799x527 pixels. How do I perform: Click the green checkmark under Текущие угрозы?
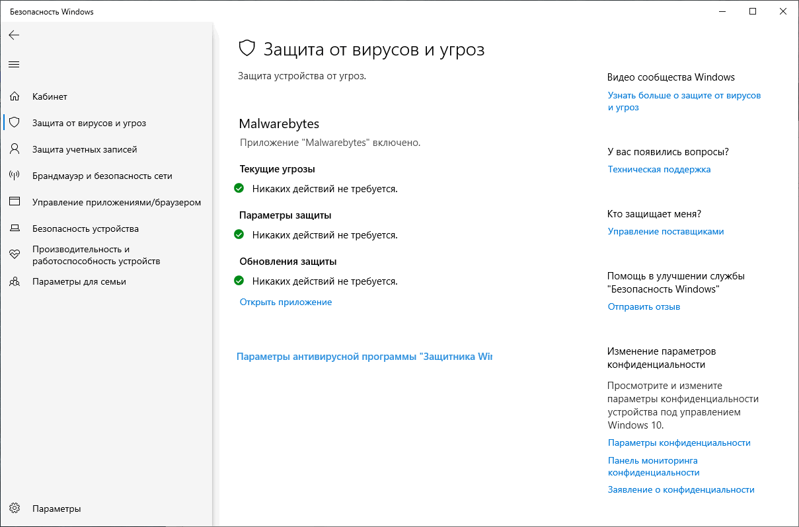pyautogui.click(x=239, y=188)
